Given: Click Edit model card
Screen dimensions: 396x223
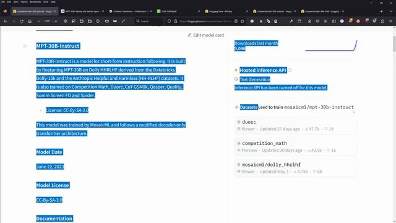Looking at the screenshot, I should click(x=206, y=35).
